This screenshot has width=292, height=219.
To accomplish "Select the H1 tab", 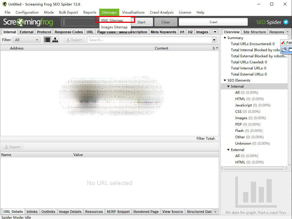I will pos(182,32).
